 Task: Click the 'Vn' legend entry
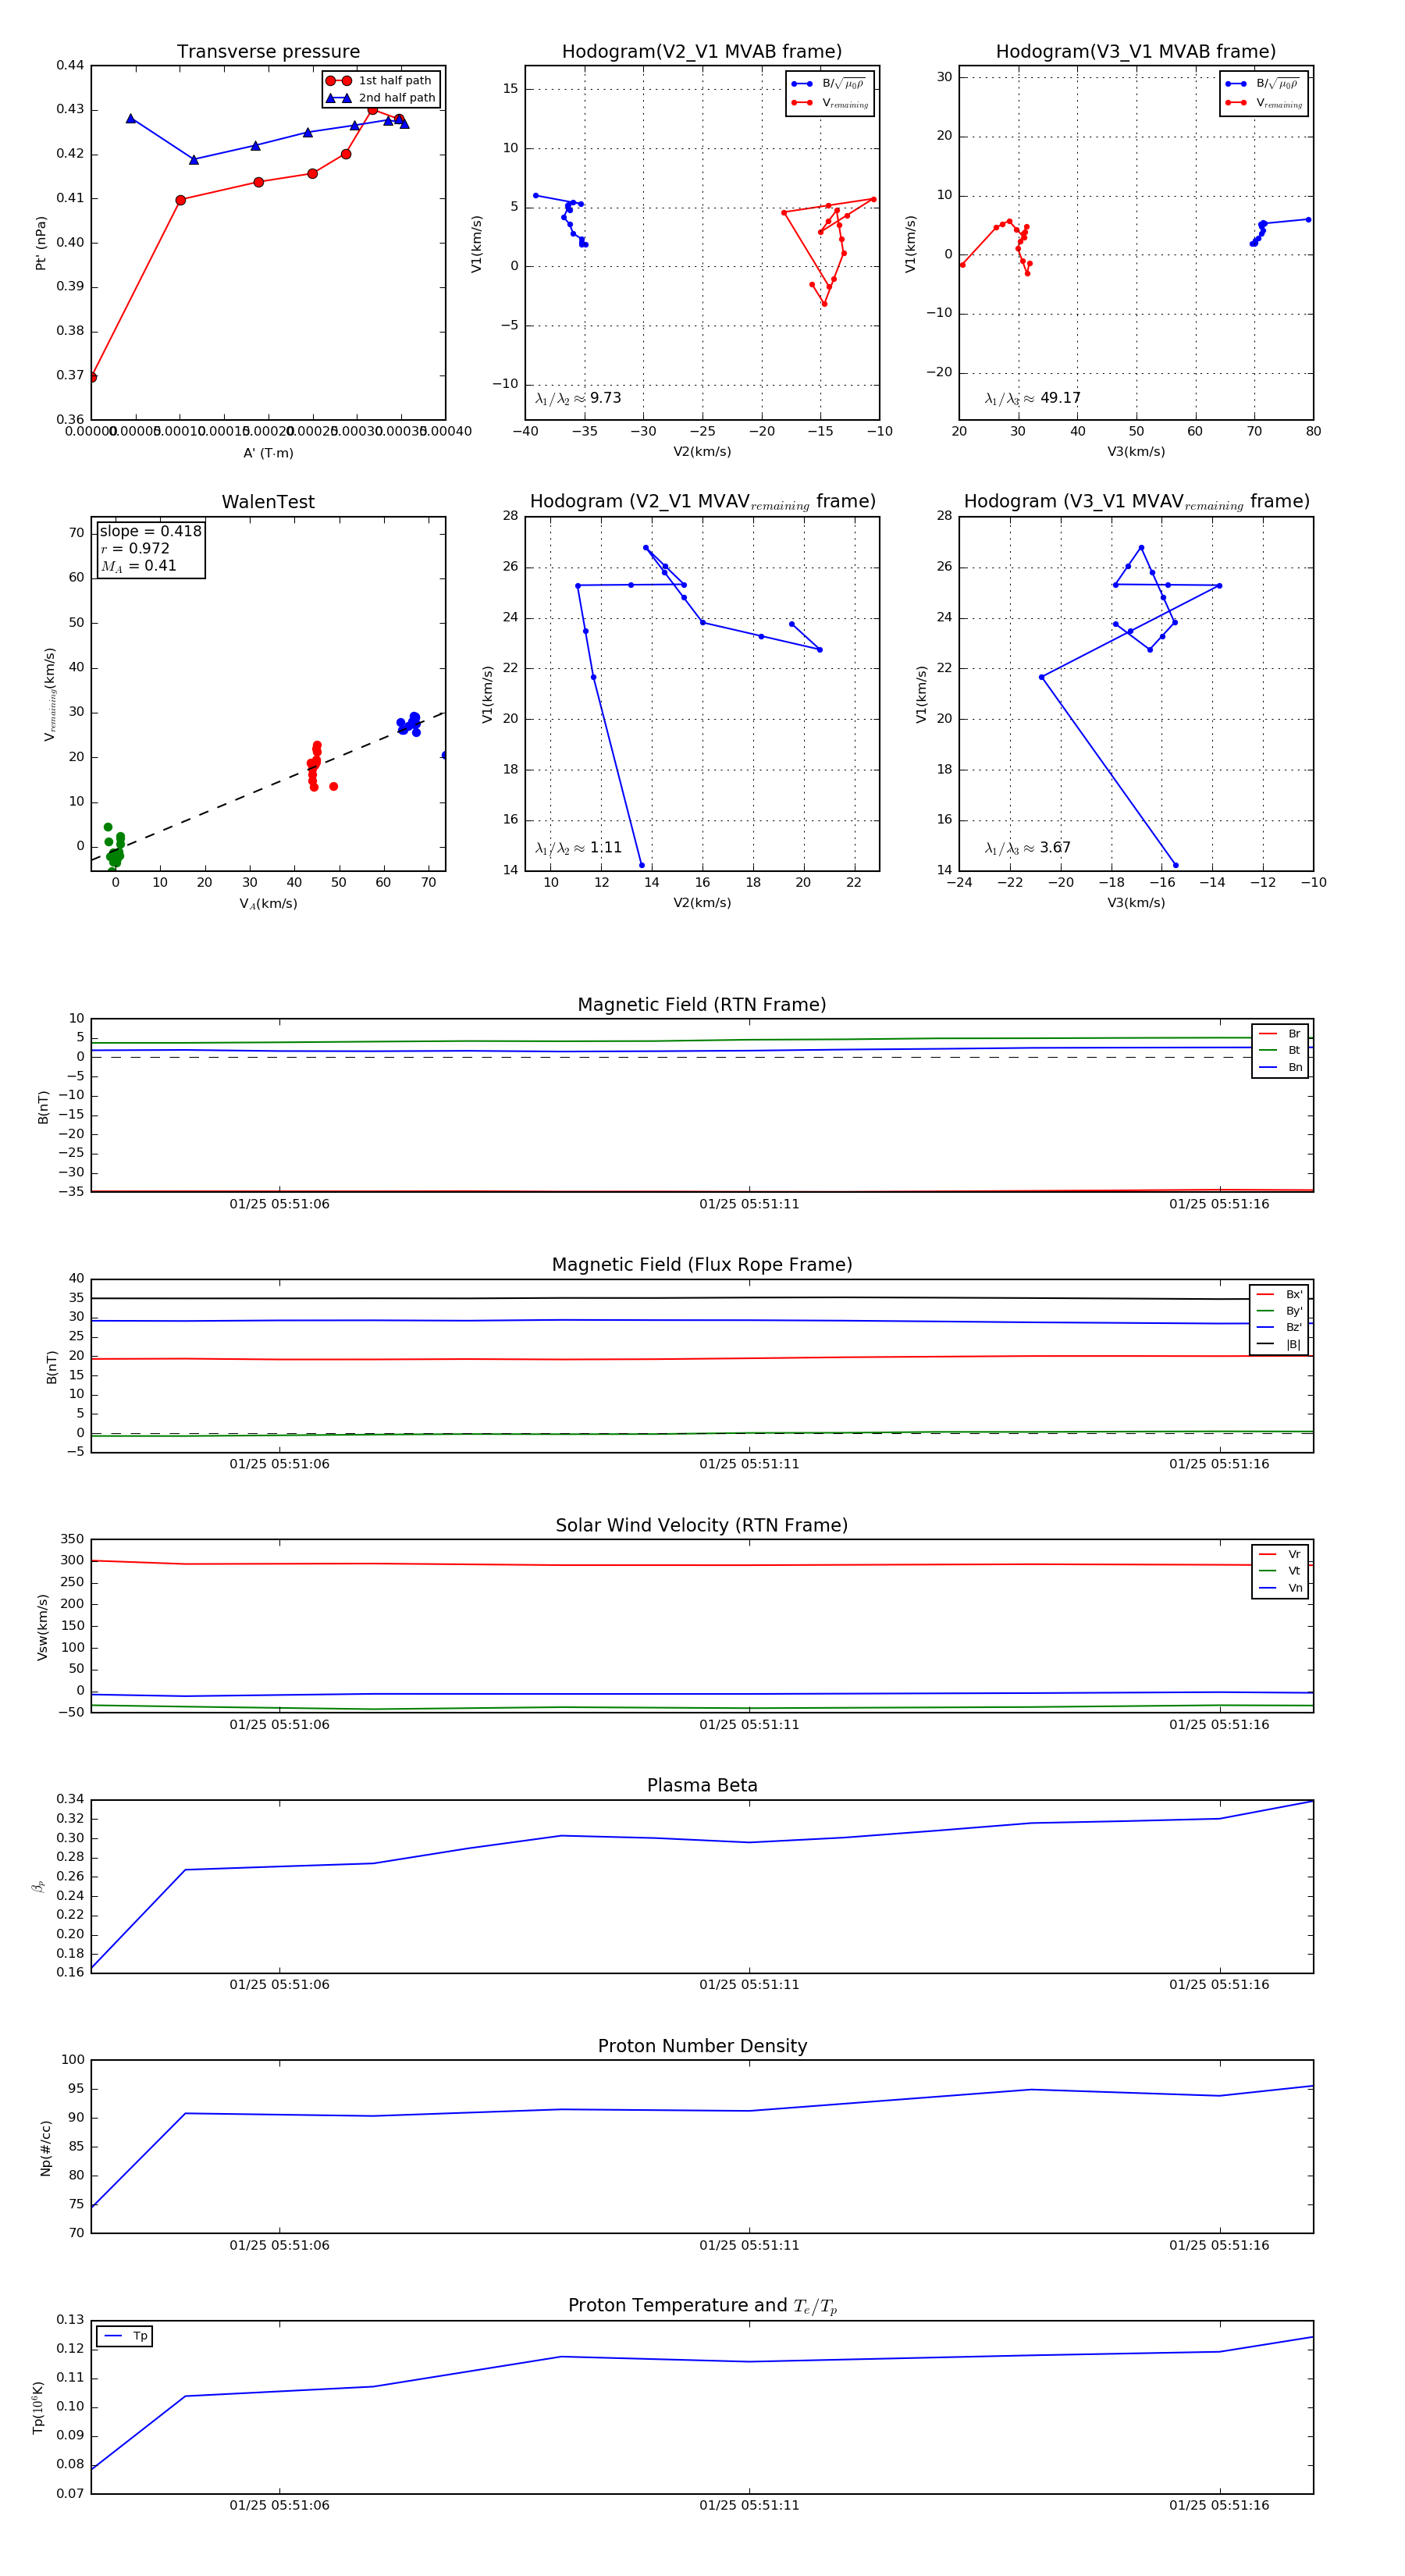1280,1588
